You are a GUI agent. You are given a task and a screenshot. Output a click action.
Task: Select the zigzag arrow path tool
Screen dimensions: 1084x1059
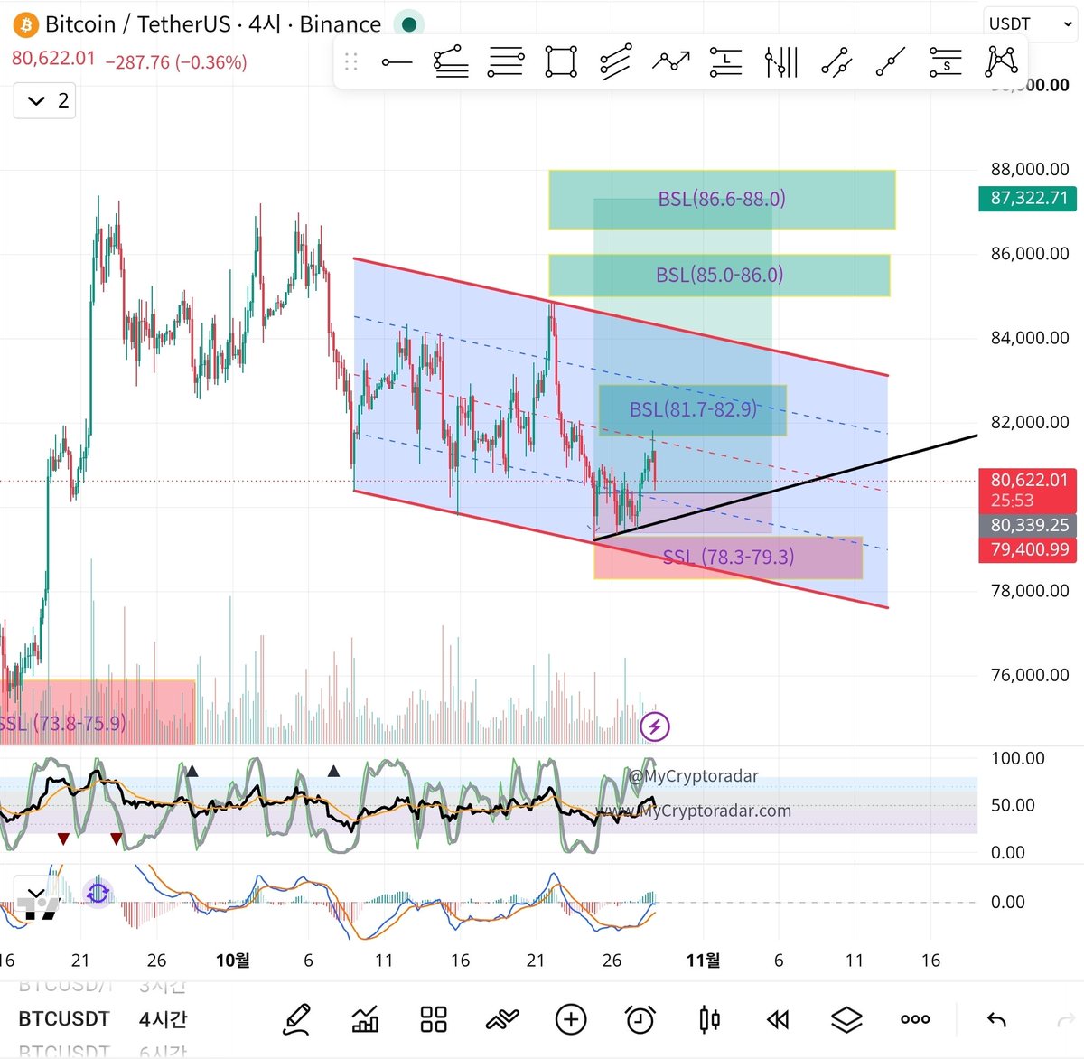[671, 62]
